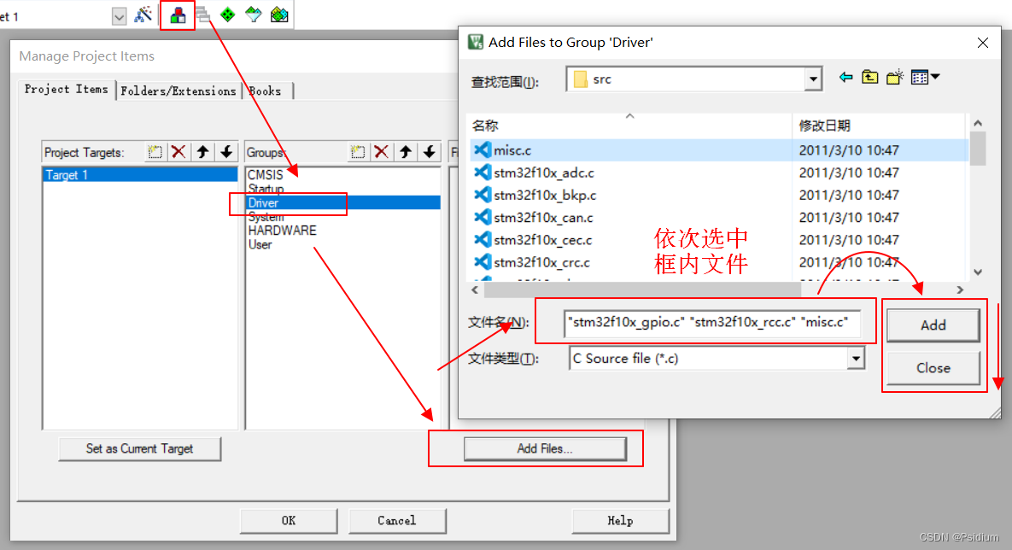Delete selected Project Target icon
Viewport: 1012px width, 550px height.
(178, 152)
